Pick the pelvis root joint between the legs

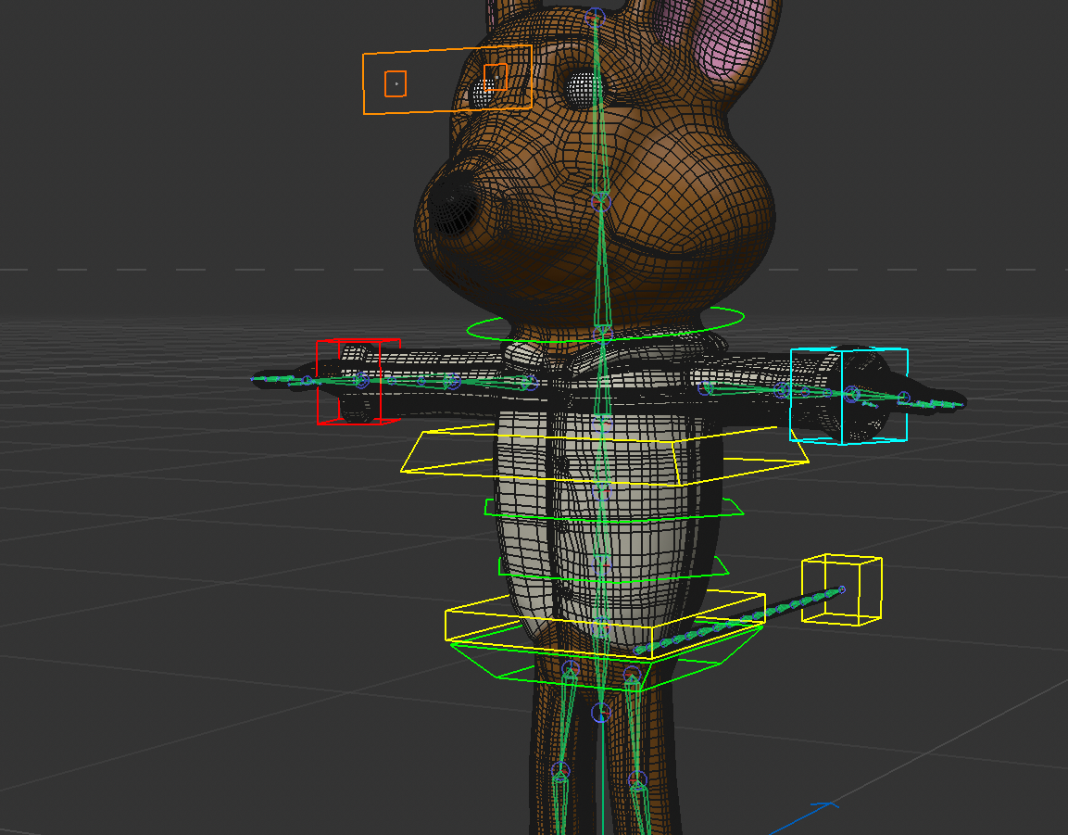coord(600,713)
